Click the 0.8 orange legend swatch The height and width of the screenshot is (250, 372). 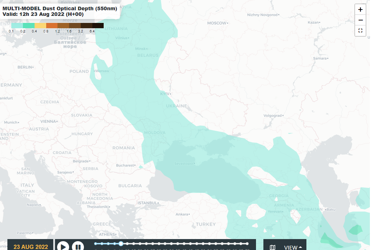tap(52, 26)
